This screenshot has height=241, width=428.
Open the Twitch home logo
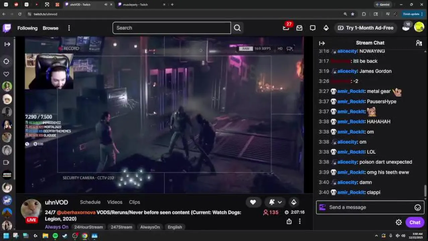[x=7, y=28]
